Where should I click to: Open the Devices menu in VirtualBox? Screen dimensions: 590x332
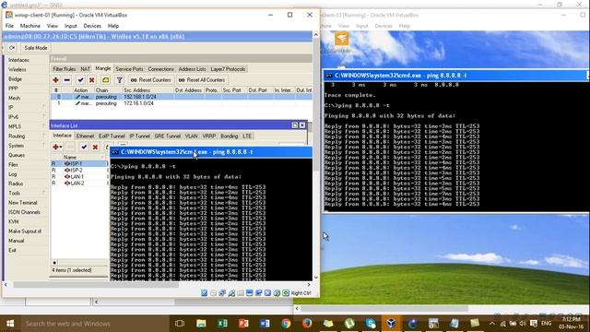pyautogui.click(x=92, y=26)
